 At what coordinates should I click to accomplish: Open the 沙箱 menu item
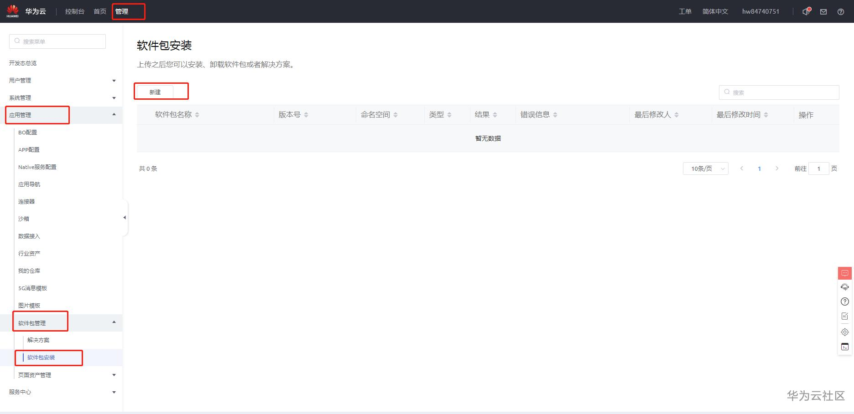(x=24, y=219)
